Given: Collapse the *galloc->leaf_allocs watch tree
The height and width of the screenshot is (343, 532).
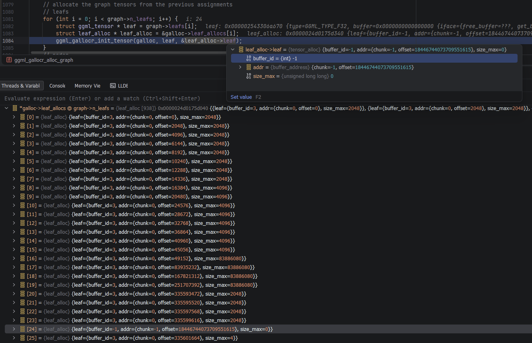Looking at the screenshot, I should (x=6, y=108).
